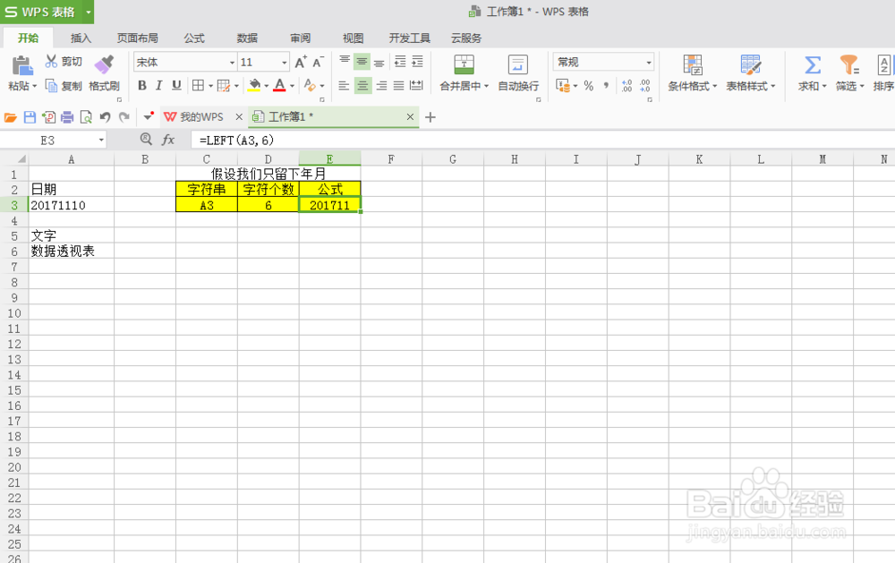Open the 公式 ribbon tab
The width and height of the screenshot is (895, 563).
tap(194, 38)
